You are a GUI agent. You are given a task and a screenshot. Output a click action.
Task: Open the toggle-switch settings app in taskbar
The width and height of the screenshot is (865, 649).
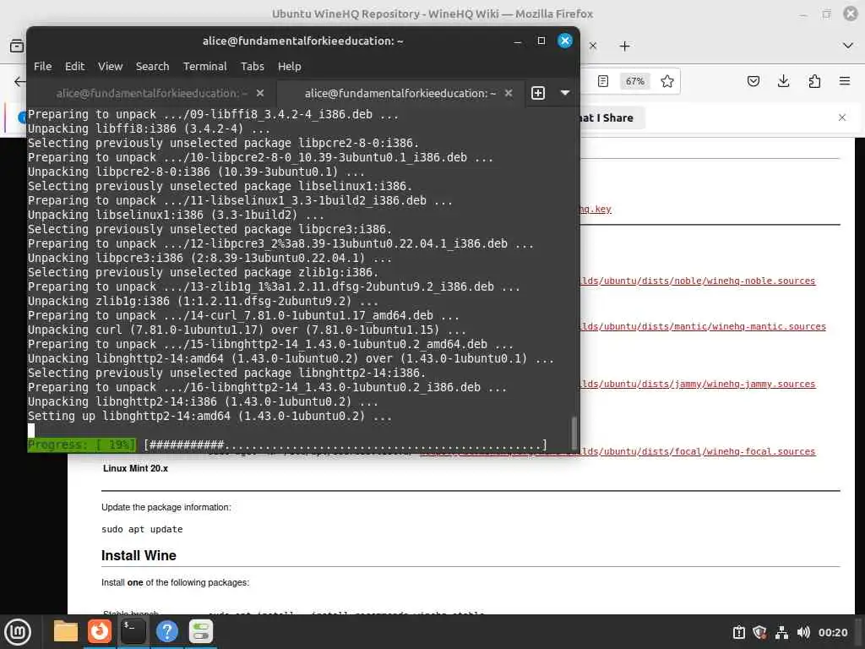coord(201,632)
